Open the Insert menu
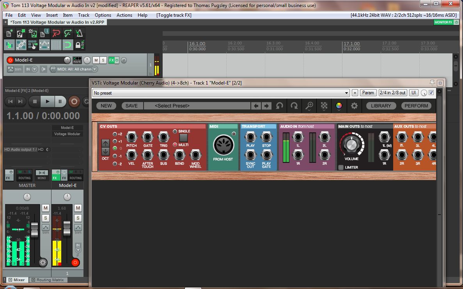 pyautogui.click(x=52, y=15)
